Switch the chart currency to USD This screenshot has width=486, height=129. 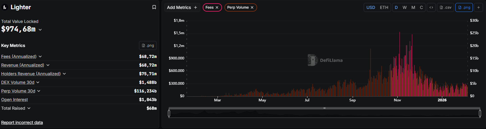pyautogui.click(x=371, y=7)
